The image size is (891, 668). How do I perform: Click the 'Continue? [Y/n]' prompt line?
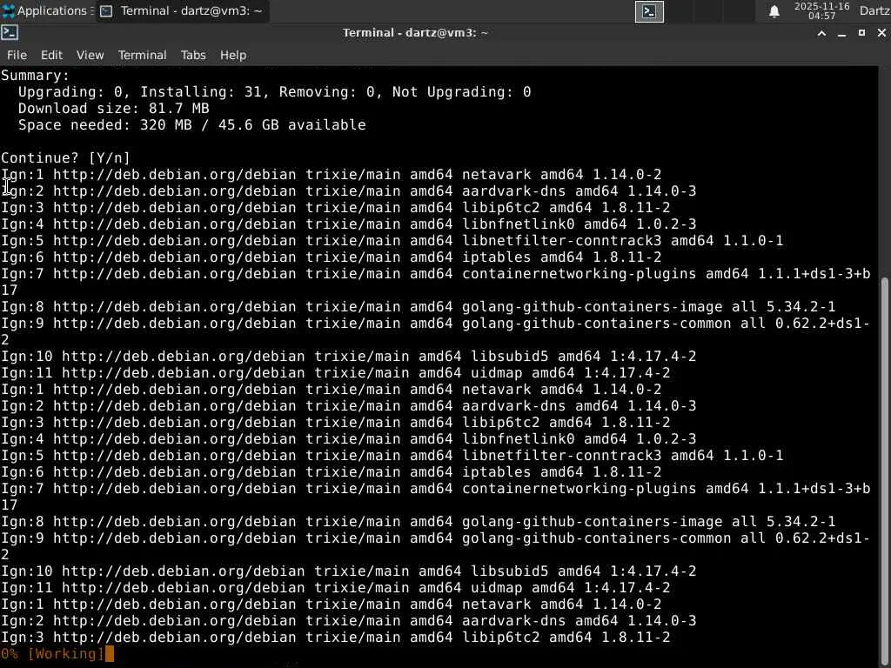(65, 158)
